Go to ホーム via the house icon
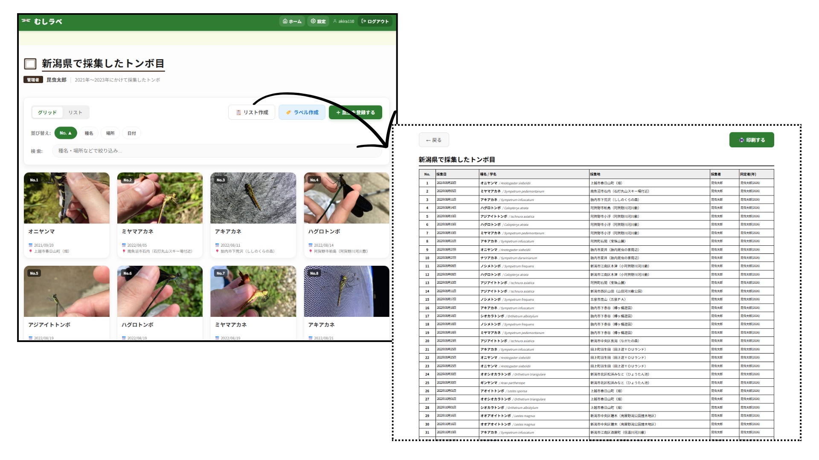 click(x=285, y=21)
